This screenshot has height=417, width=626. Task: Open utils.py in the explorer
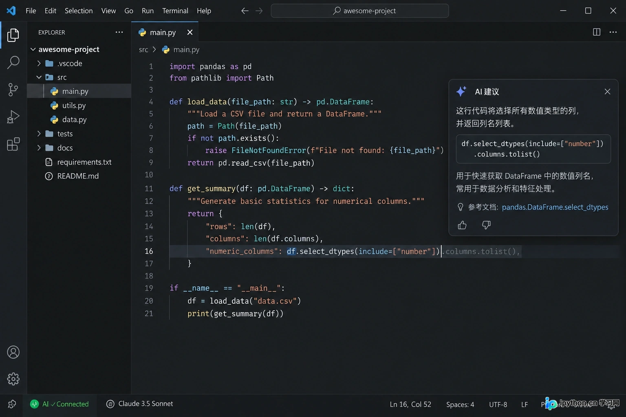pos(74,105)
